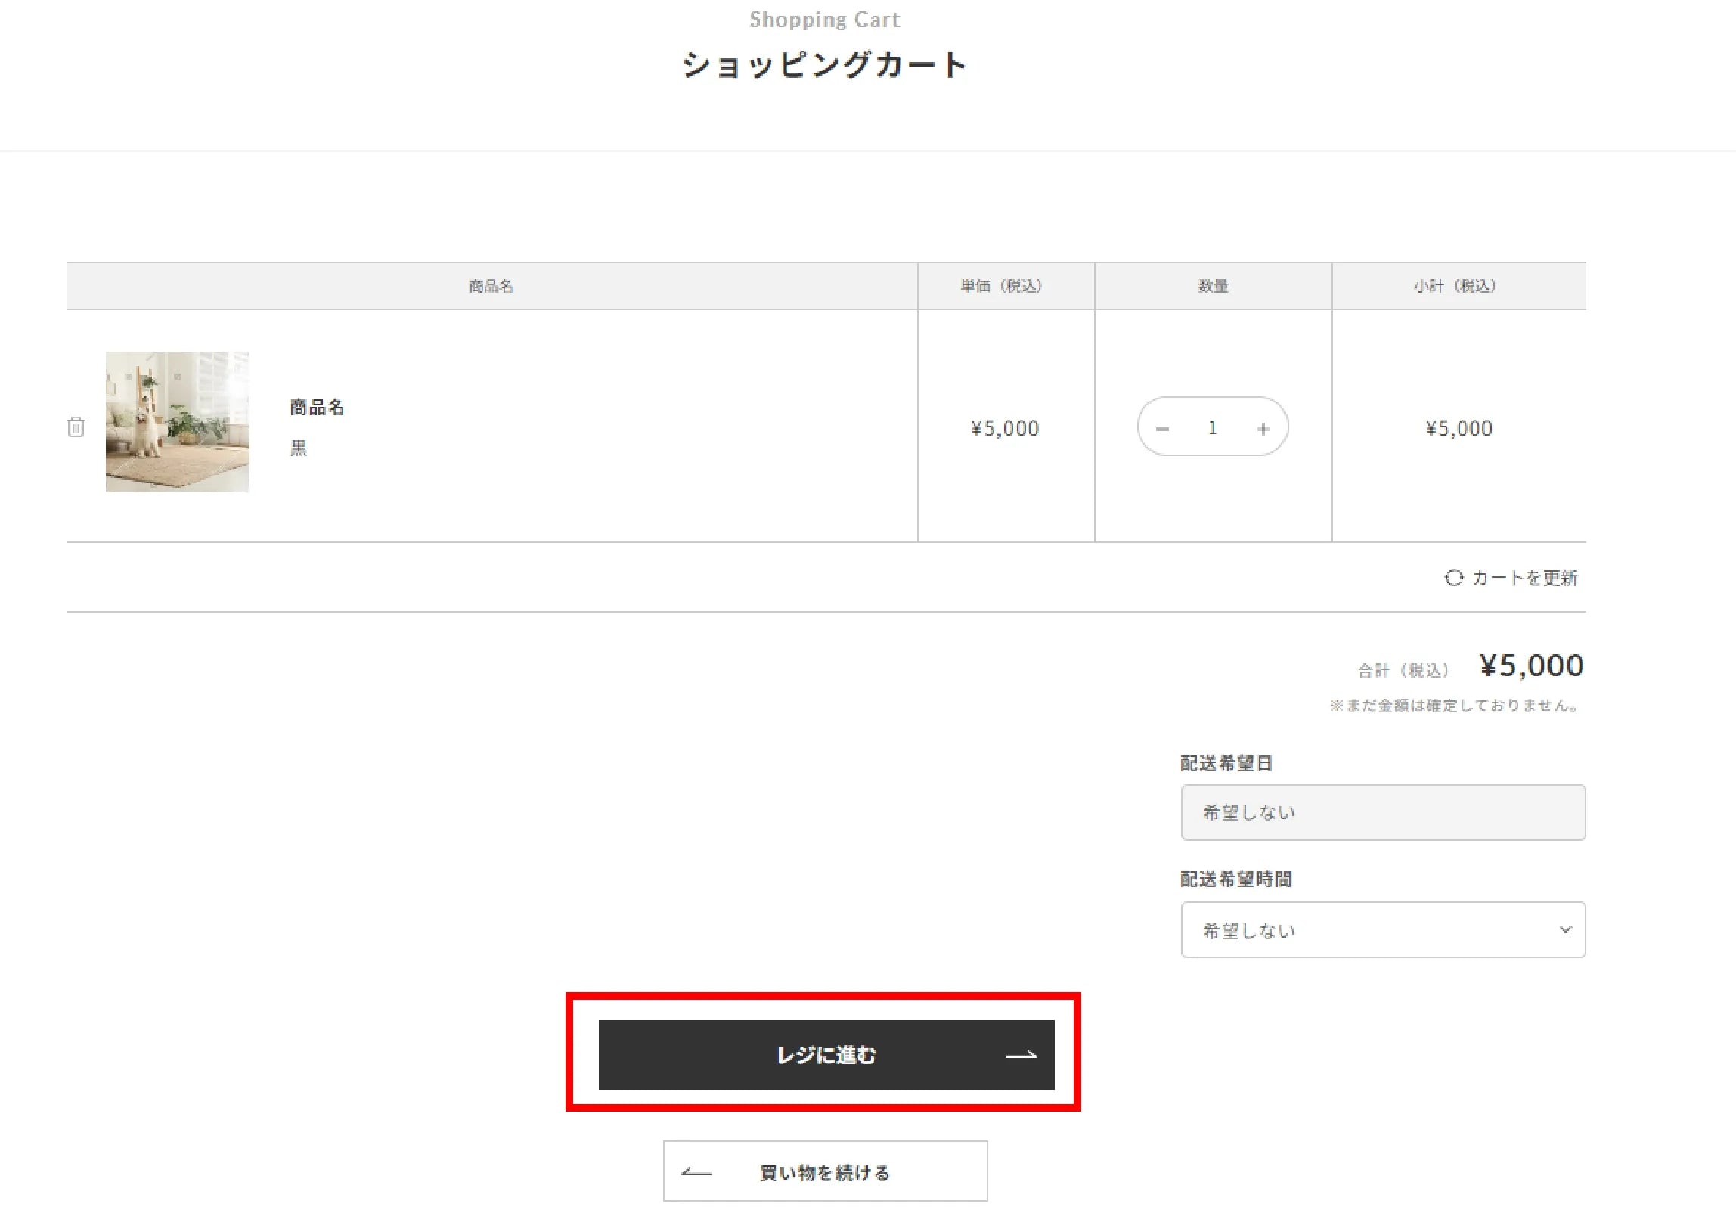Click the ショッピングカート page heading
The width and height of the screenshot is (1736, 1210).
tap(824, 65)
